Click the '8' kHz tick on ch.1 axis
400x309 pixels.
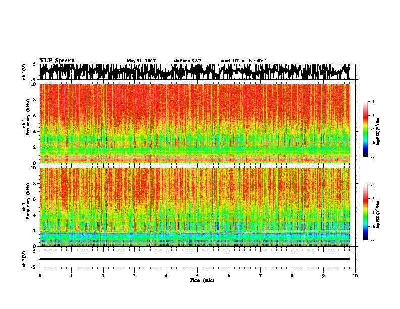(35, 100)
